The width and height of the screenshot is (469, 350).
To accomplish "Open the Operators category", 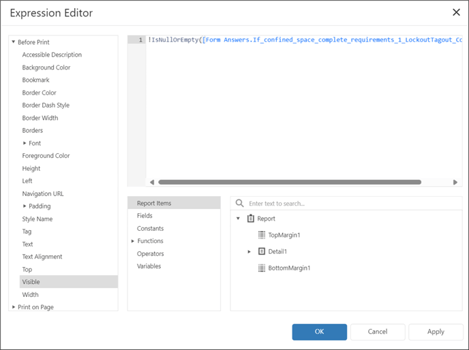I will pos(150,253).
